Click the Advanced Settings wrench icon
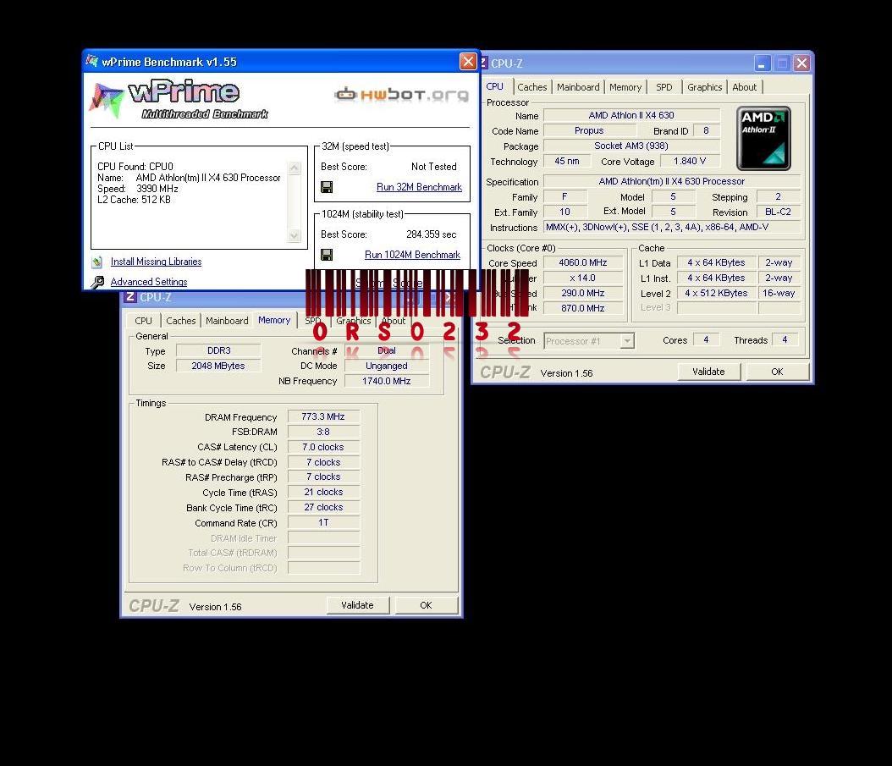This screenshot has width=892, height=766. point(97,282)
